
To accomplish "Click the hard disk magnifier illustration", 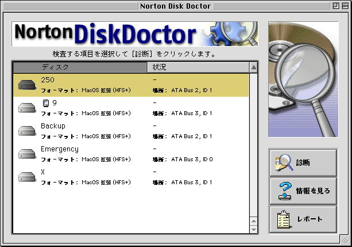I will coord(303,79).
